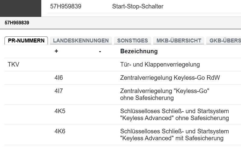The width and height of the screenshot is (241, 149).
Task: Switch to the LANDESKENNUNGEN tab
Action: pos(81,41)
